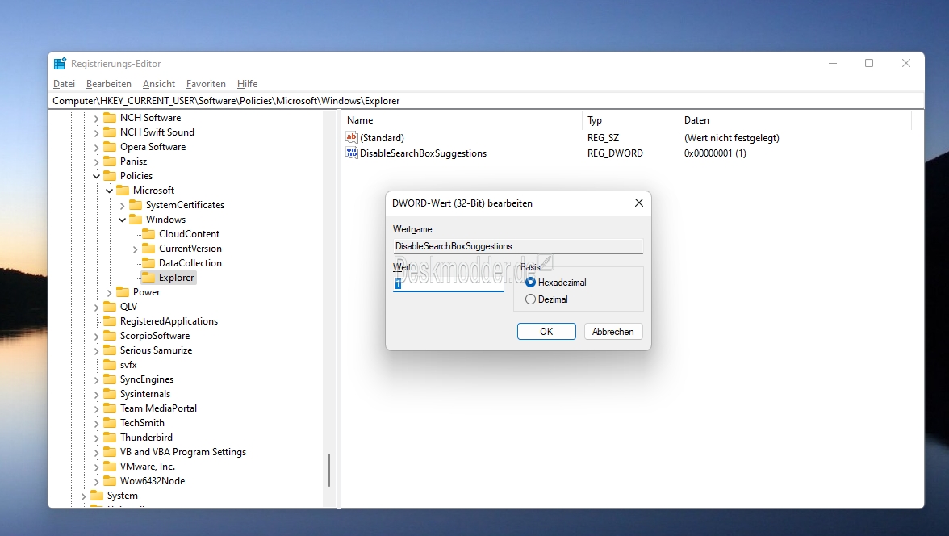
Task: Collapse the Policies tree node
Action: coord(97,176)
